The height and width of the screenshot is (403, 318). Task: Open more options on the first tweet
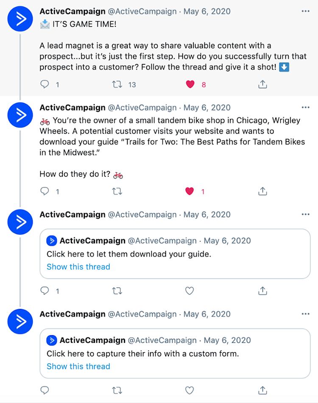pyautogui.click(x=305, y=11)
